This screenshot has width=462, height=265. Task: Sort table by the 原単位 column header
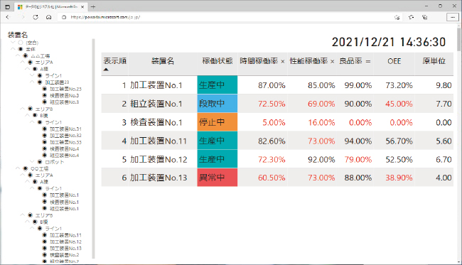(434, 61)
